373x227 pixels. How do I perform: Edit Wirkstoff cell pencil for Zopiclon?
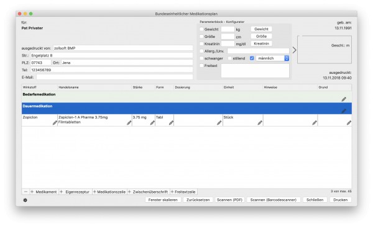55,123
